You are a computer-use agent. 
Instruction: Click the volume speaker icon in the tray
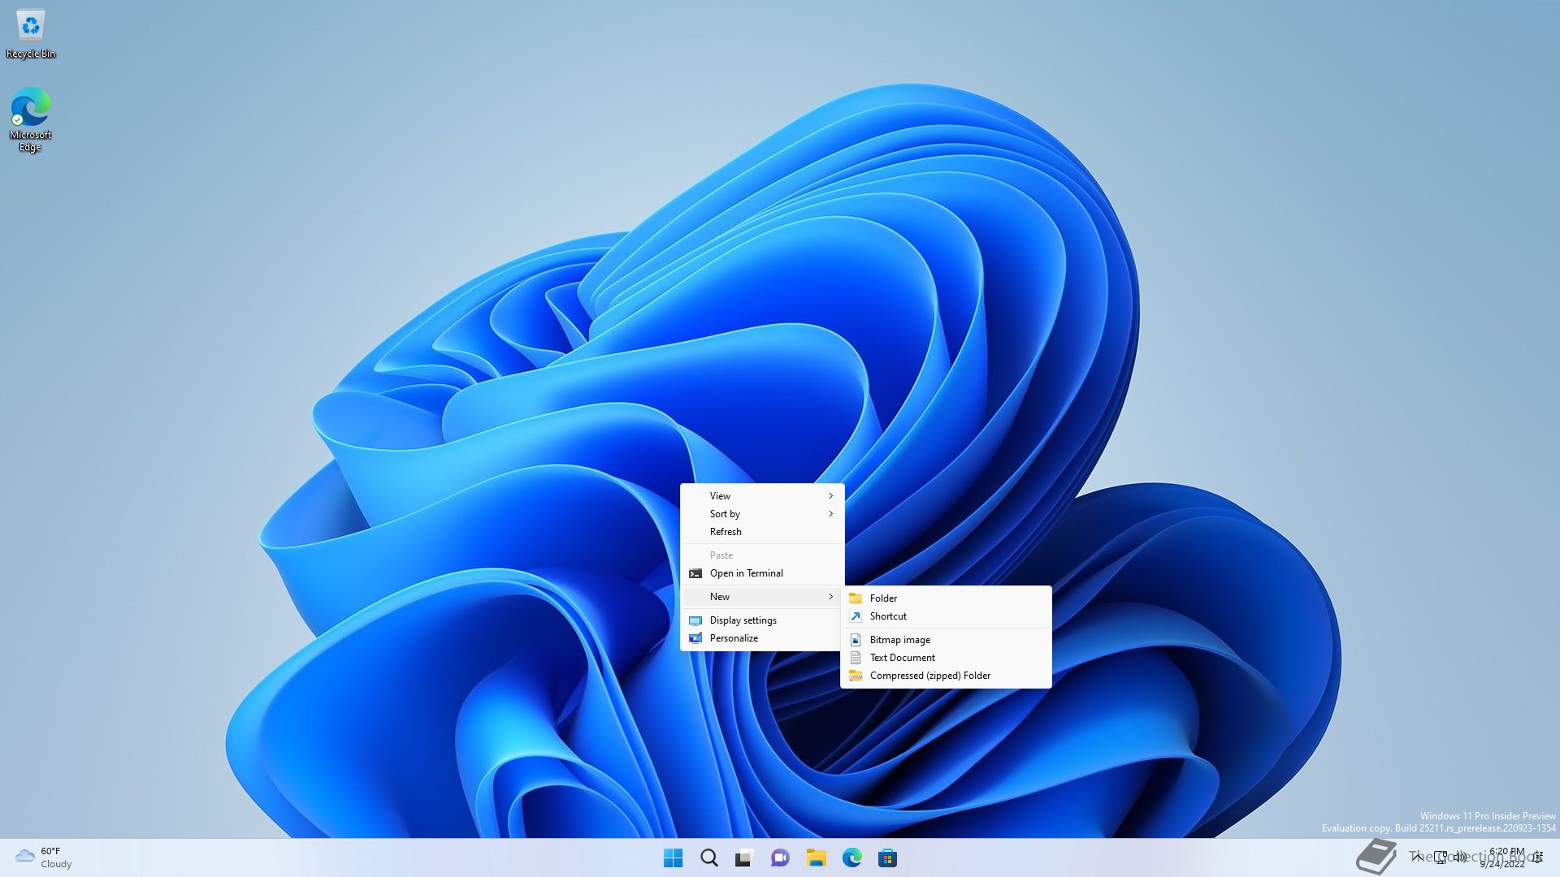(1461, 858)
